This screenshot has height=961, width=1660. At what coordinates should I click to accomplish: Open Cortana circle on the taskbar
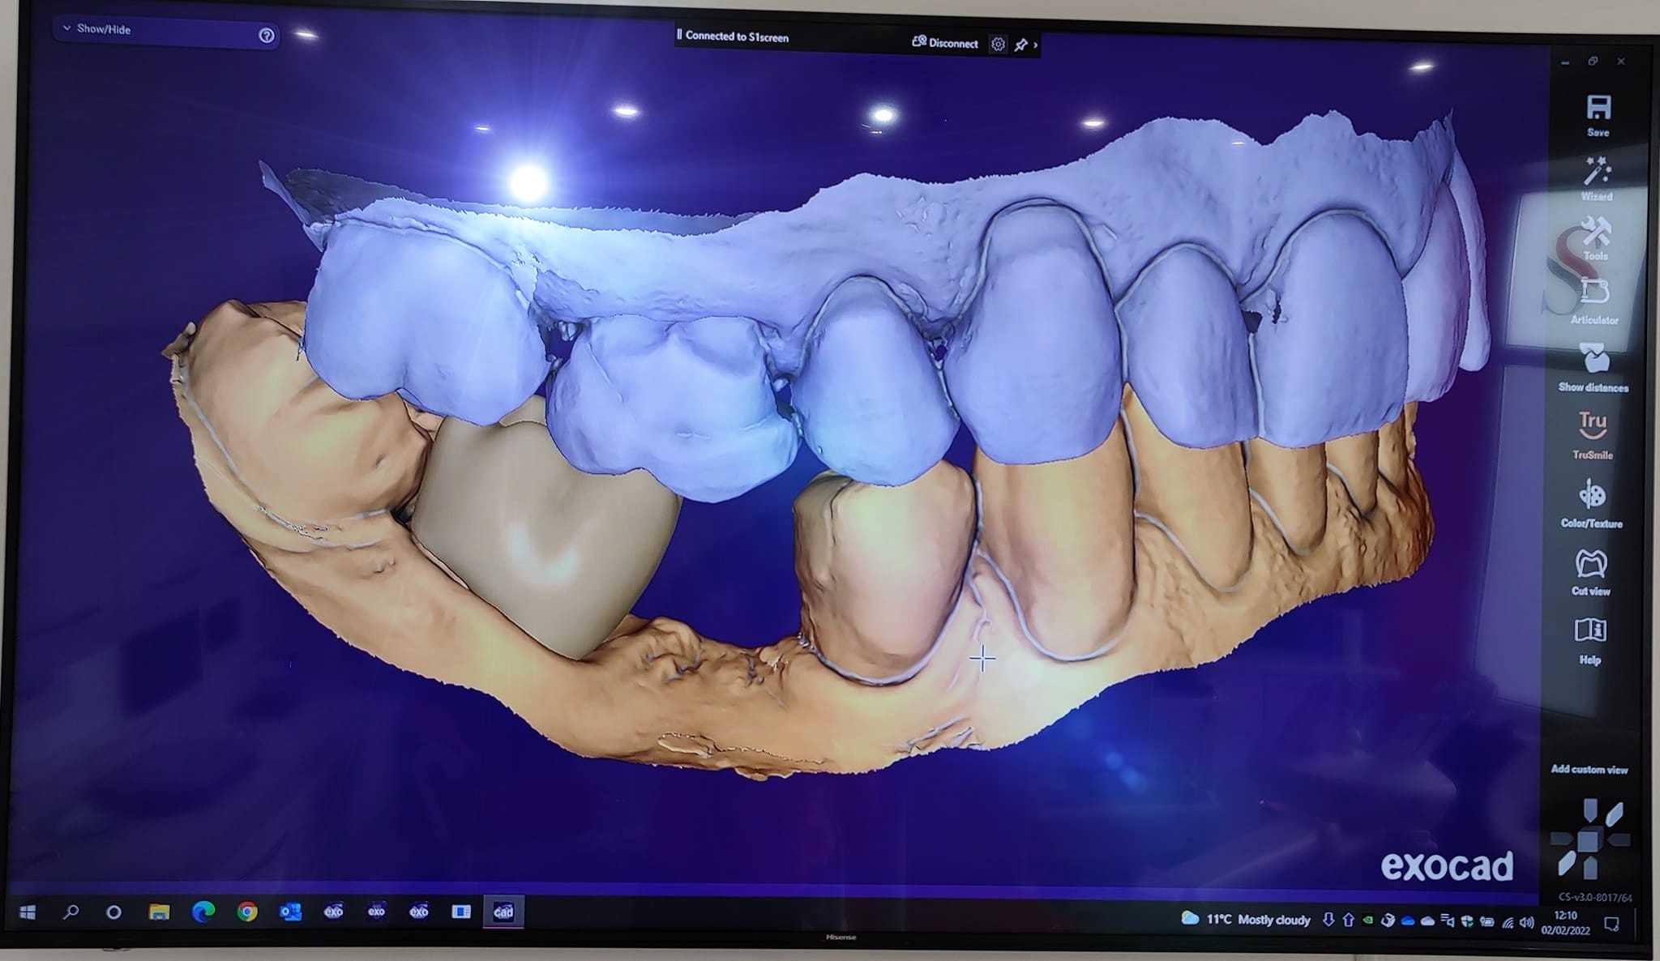113,912
